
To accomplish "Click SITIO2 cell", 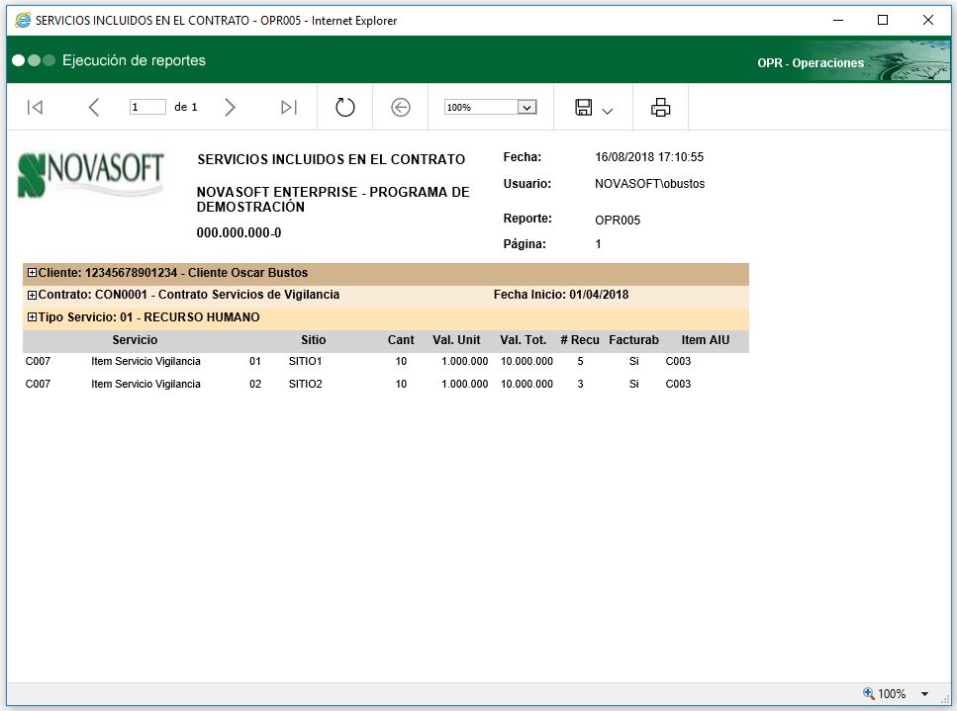I will pos(305,384).
